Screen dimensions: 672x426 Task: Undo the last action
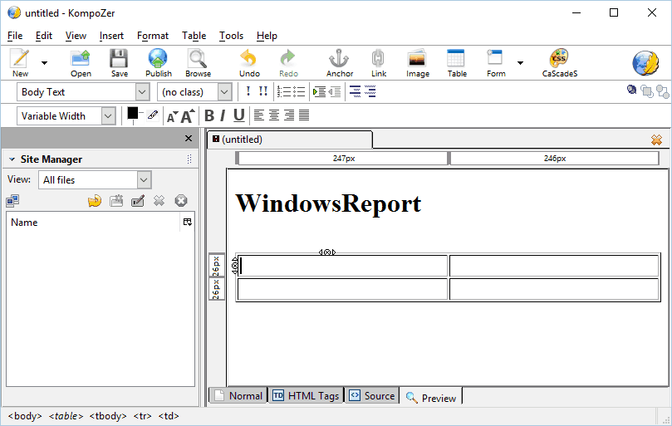pos(249,62)
